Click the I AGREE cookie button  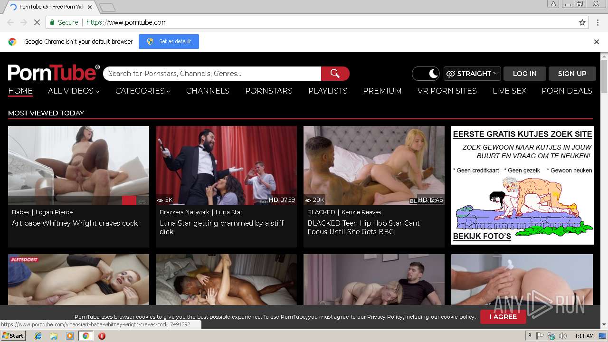[503, 317]
